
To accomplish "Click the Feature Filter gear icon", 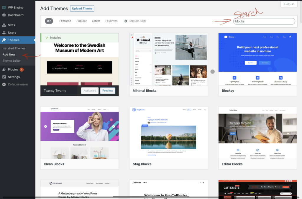I will [x=126, y=21].
